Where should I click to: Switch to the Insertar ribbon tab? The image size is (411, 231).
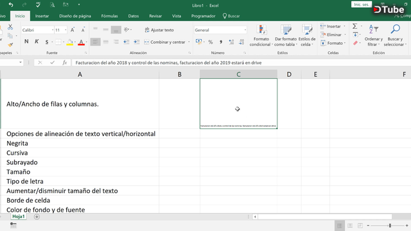42,16
